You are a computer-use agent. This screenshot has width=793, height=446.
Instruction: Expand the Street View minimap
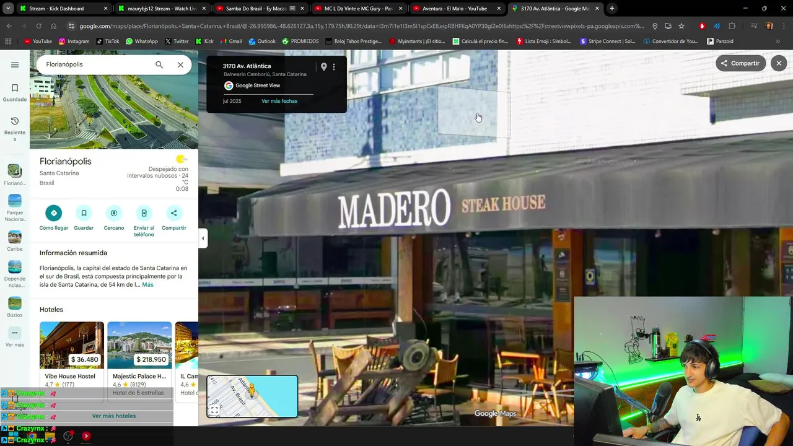214,410
